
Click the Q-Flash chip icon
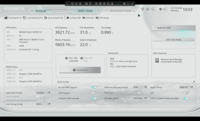click(68, 18)
